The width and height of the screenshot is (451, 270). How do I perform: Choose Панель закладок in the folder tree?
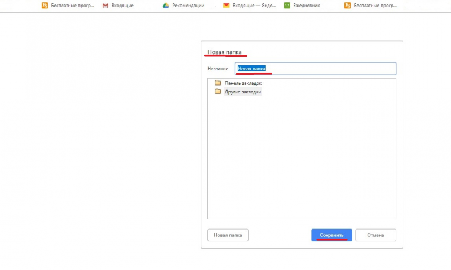tap(243, 83)
